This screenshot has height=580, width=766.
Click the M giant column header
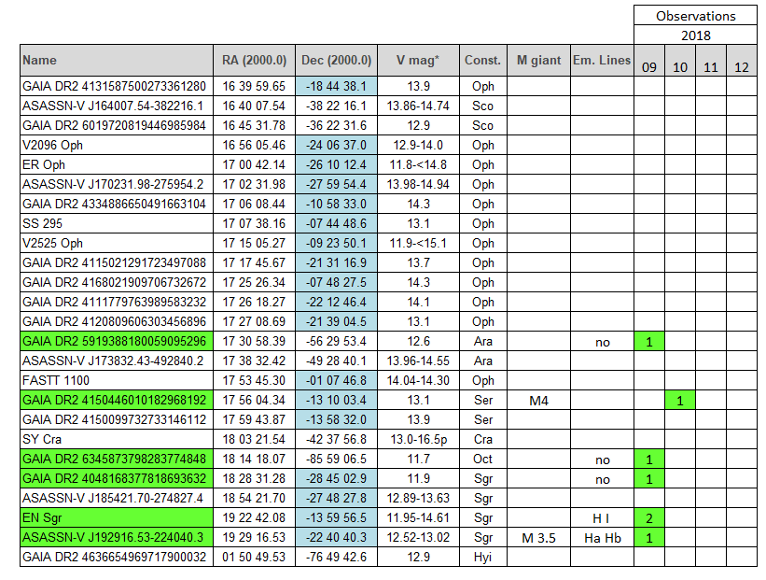coord(538,61)
